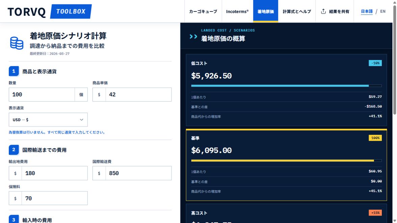Click the $59.27 per-unit value
The image size is (397, 223).
coord(375,97)
